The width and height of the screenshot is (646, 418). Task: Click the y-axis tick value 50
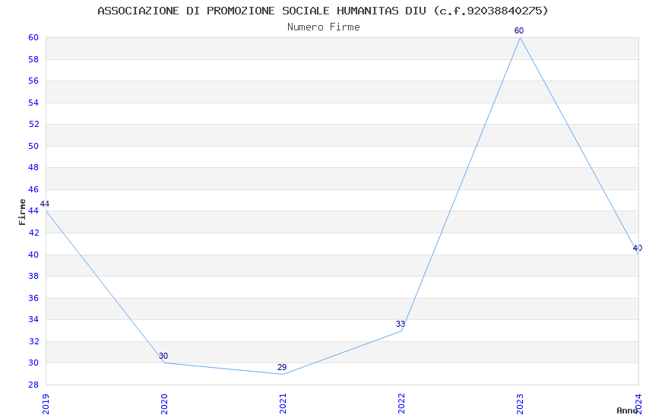[x=33, y=146]
